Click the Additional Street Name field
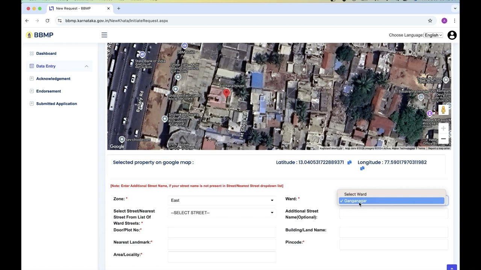The height and width of the screenshot is (270, 481). (x=393, y=214)
